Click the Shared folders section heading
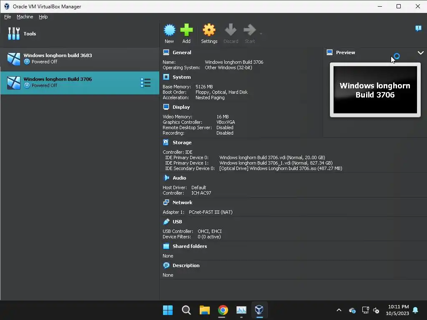The height and width of the screenshot is (320, 427). tap(190, 246)
